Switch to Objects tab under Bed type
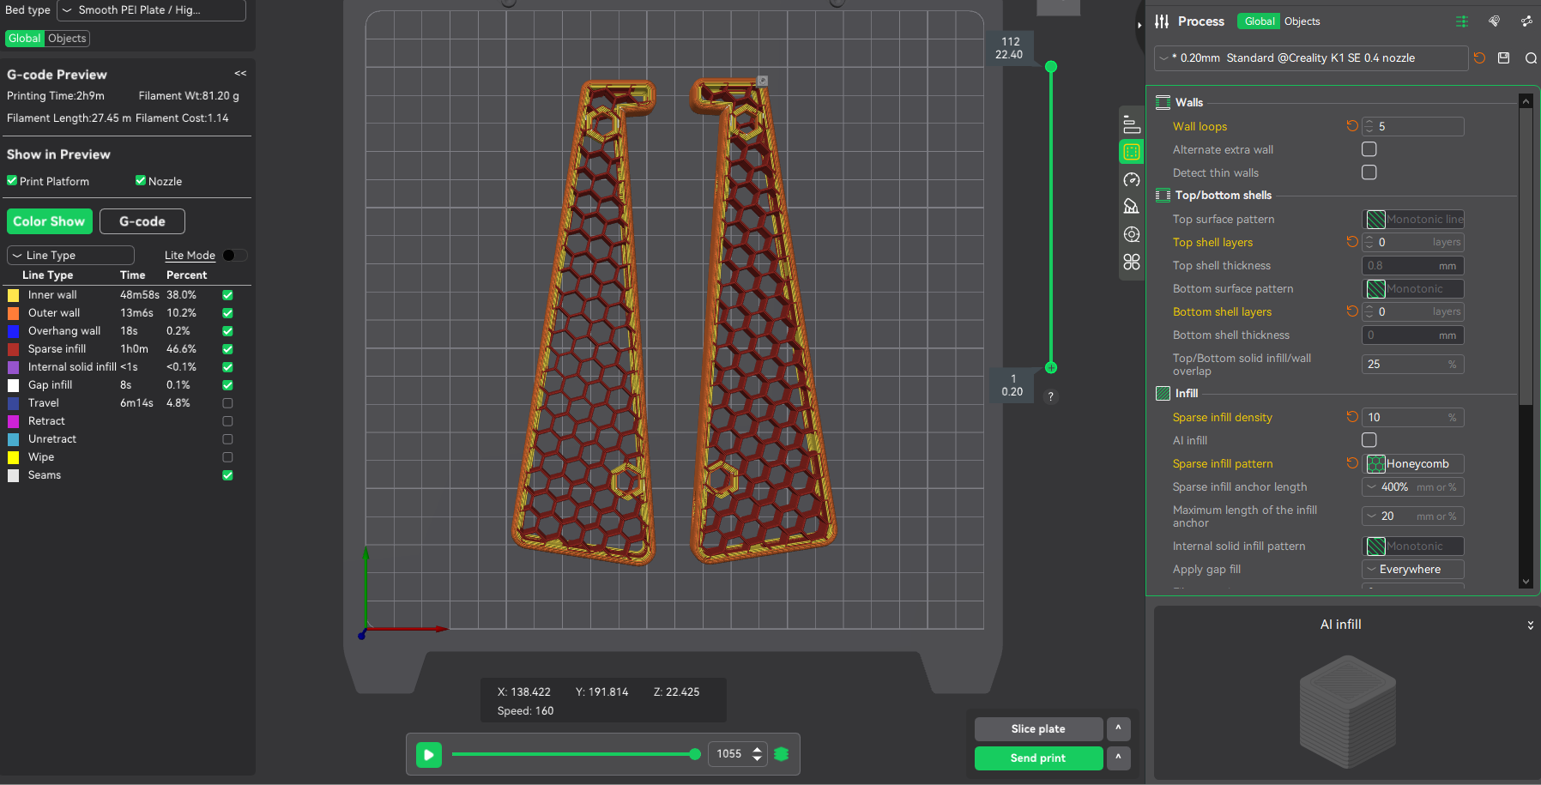The width and height of the screenshot is (1541, 785). tap(67, 39)
